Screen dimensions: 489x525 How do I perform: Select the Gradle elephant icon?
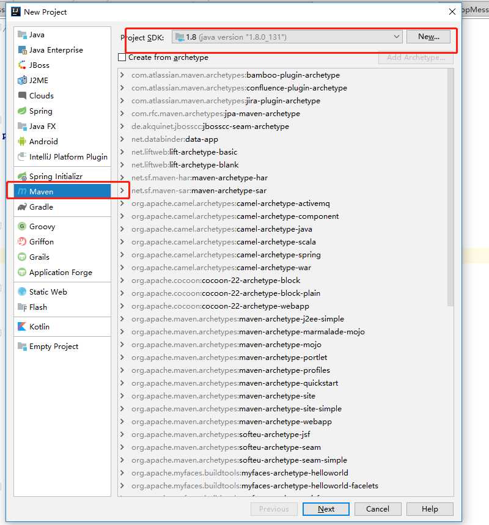pyautogui.click(x=22, y=207)
